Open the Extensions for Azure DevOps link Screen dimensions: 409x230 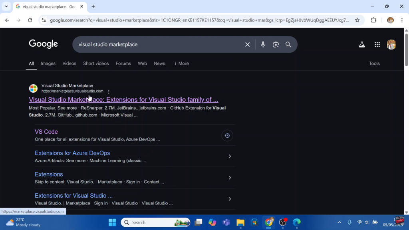[x=72, y=153]
